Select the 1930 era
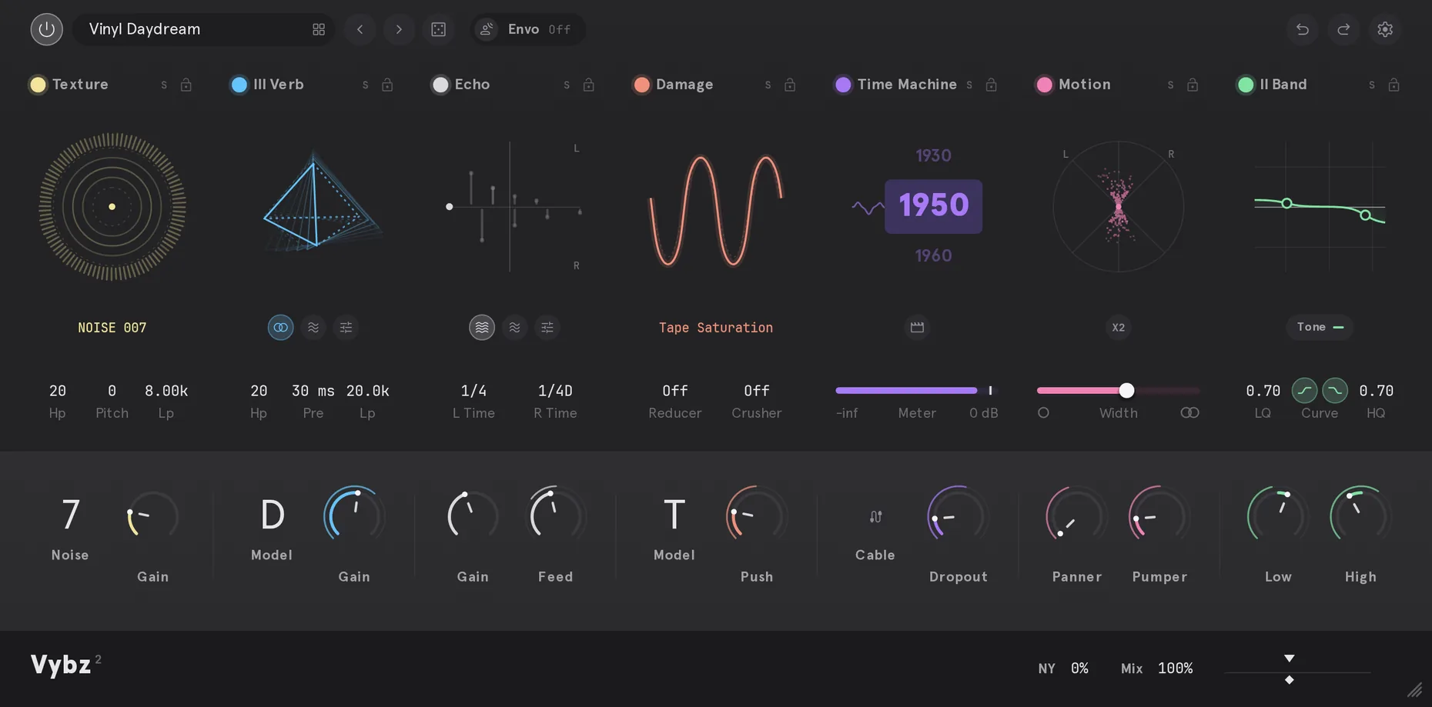The width and height of the screenshot is (1432, 707). (933, 155)
